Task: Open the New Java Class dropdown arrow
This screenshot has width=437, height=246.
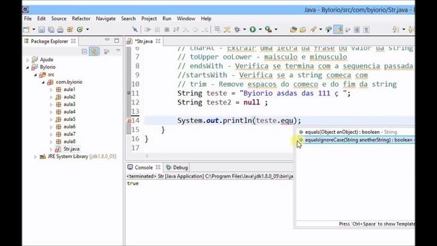Action: (x=87, y=29)
